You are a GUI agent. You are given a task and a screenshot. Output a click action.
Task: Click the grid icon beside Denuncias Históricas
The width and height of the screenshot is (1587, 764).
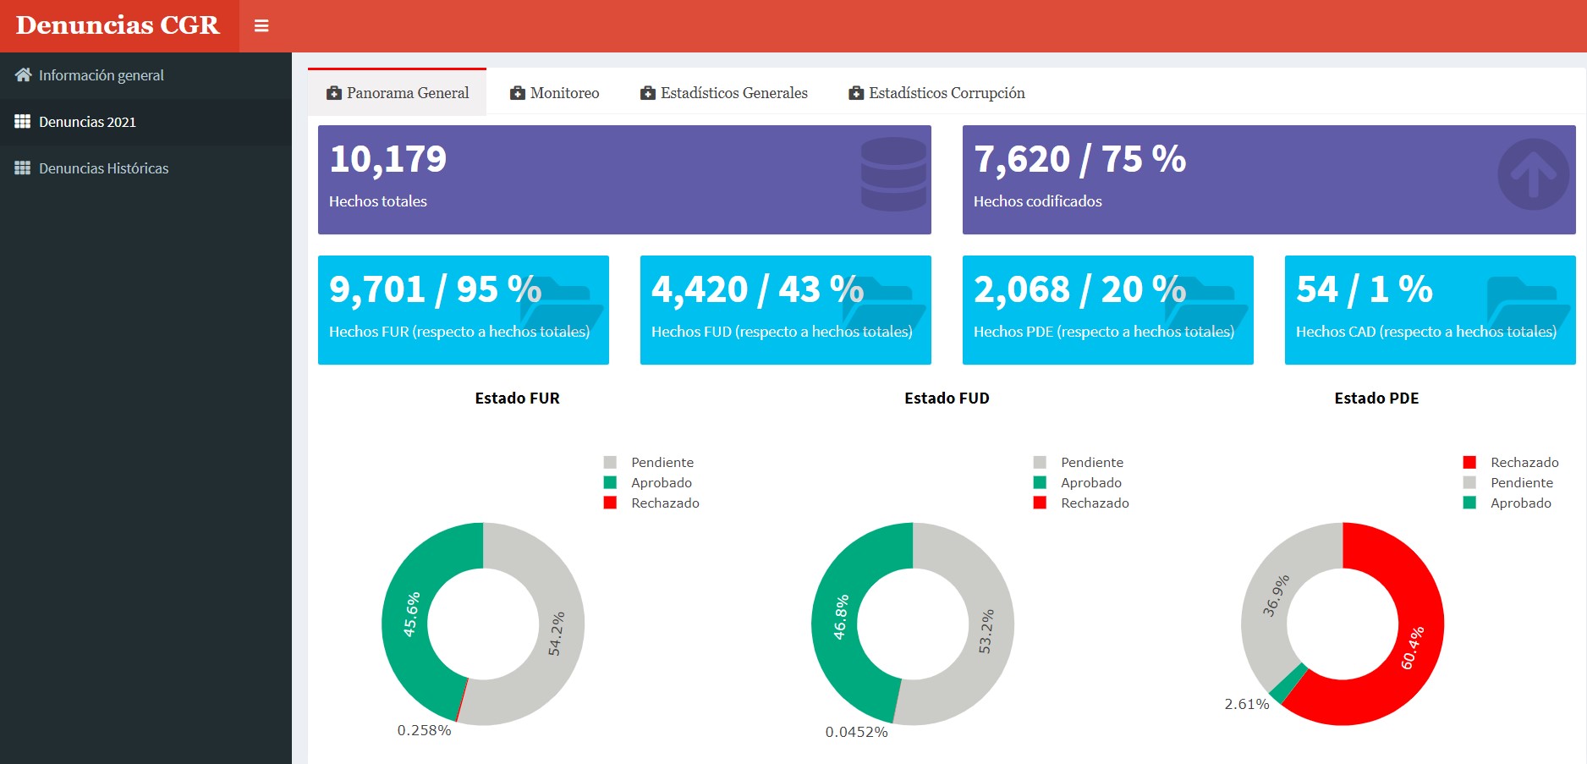[23, 168]
